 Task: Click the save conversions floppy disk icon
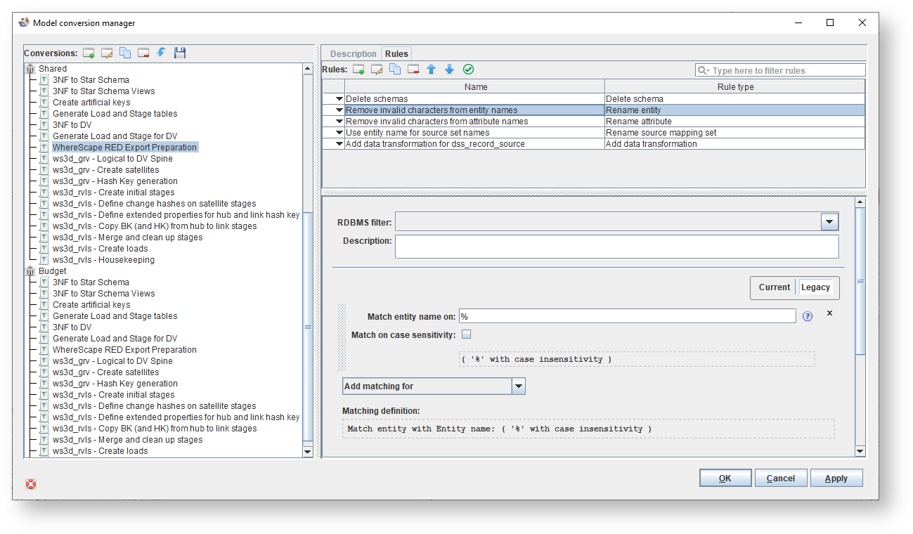pyautogui.click(x=180, y=53)
